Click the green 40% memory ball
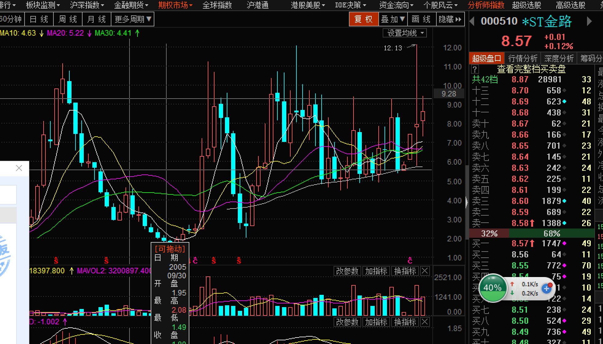The image size is (603, 344). pos(493,288)
